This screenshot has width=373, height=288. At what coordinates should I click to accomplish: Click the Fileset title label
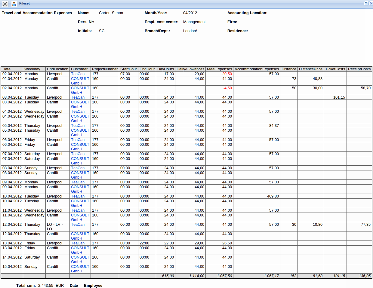tap(24, 4)
